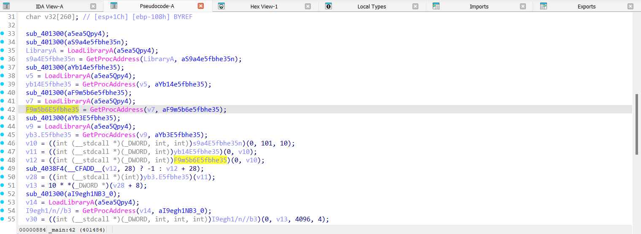Click GetProcAddress on line 54
This screenshot has width=641, height=234.
click(x=109, y=211)
